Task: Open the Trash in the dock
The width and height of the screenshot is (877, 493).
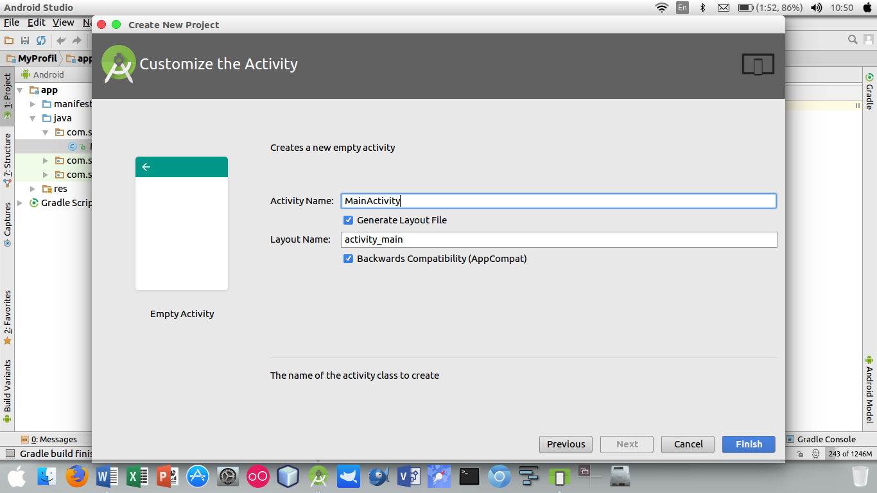Action: [860, 476]
